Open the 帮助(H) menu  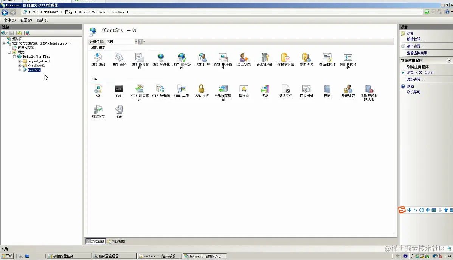(42, 20)
